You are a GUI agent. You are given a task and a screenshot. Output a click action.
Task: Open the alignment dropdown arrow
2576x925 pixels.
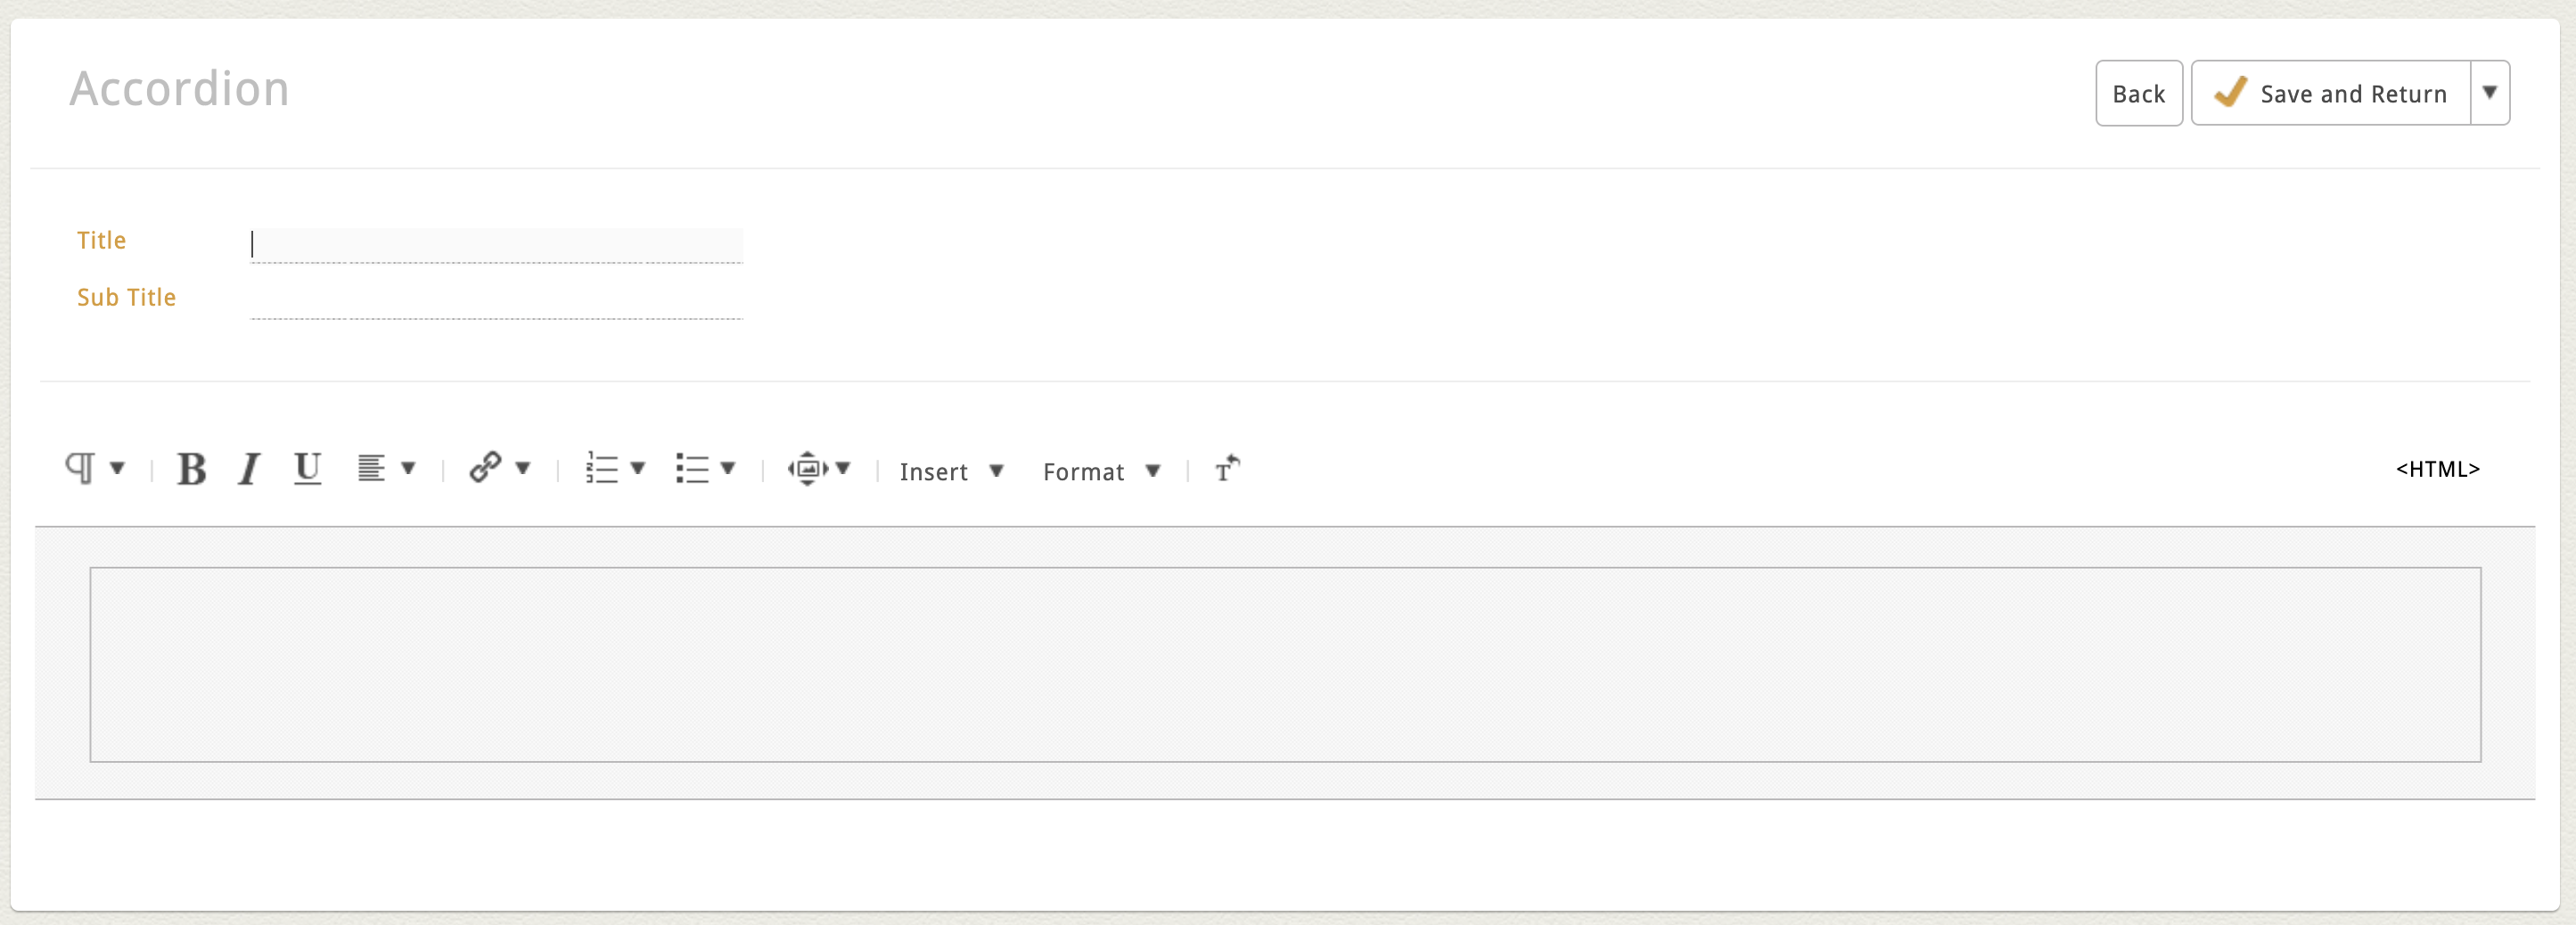pyautogui.click(x=408, y=468)
